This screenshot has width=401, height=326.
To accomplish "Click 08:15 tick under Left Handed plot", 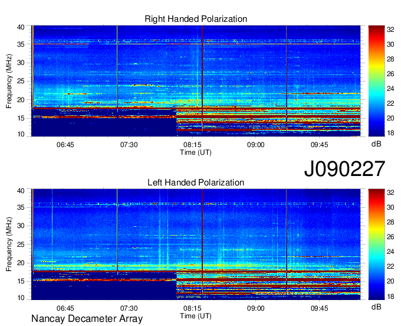I will click(x=192, y=308).
